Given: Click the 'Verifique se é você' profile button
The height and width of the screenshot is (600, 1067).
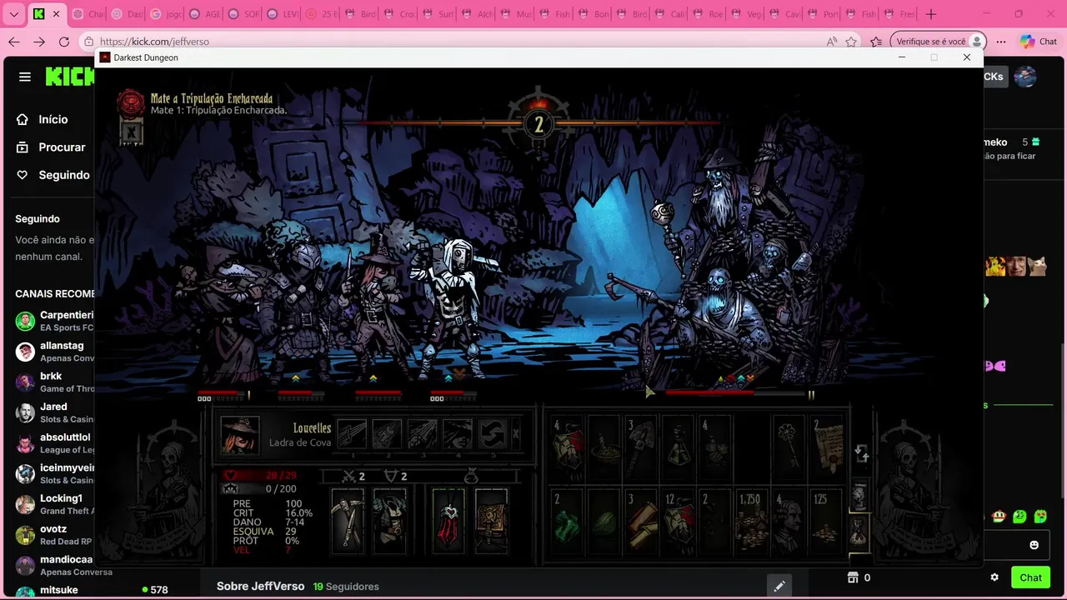Looking at the screenshot, I should tap(938, 42).
